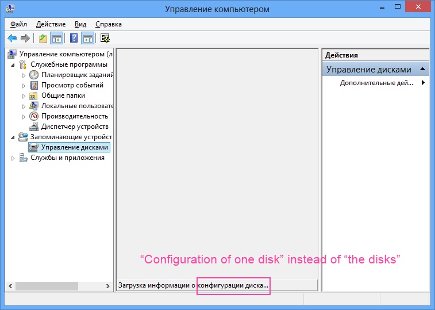Select Просмотр событий label
This screenshot has height=310, width=435.
coord(72,85)
